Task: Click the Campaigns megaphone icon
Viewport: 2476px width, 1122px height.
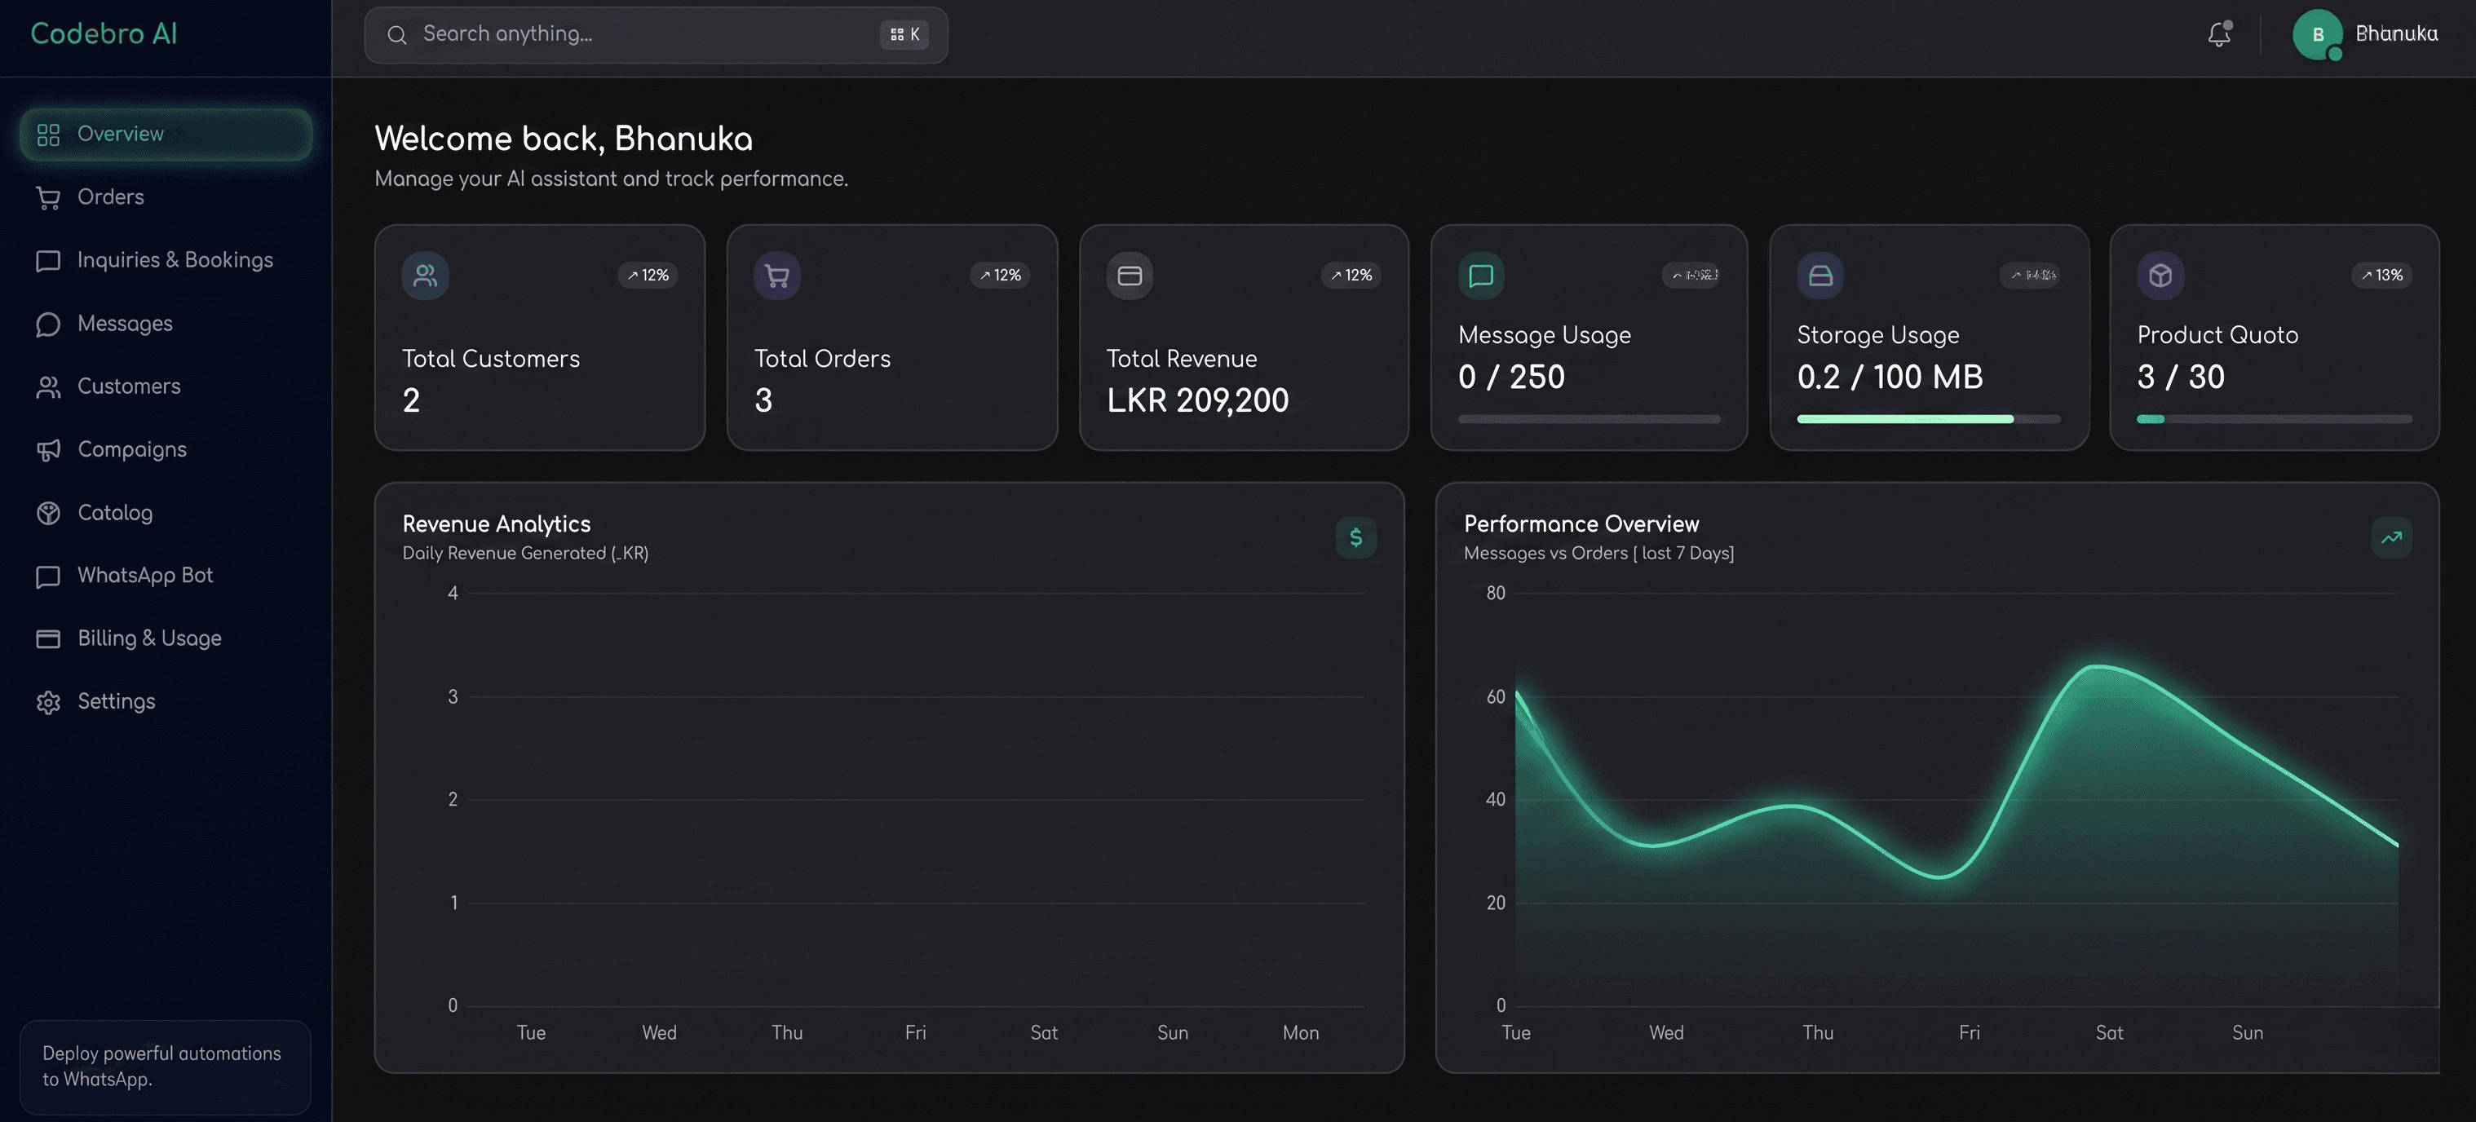Action: point(48,449)
